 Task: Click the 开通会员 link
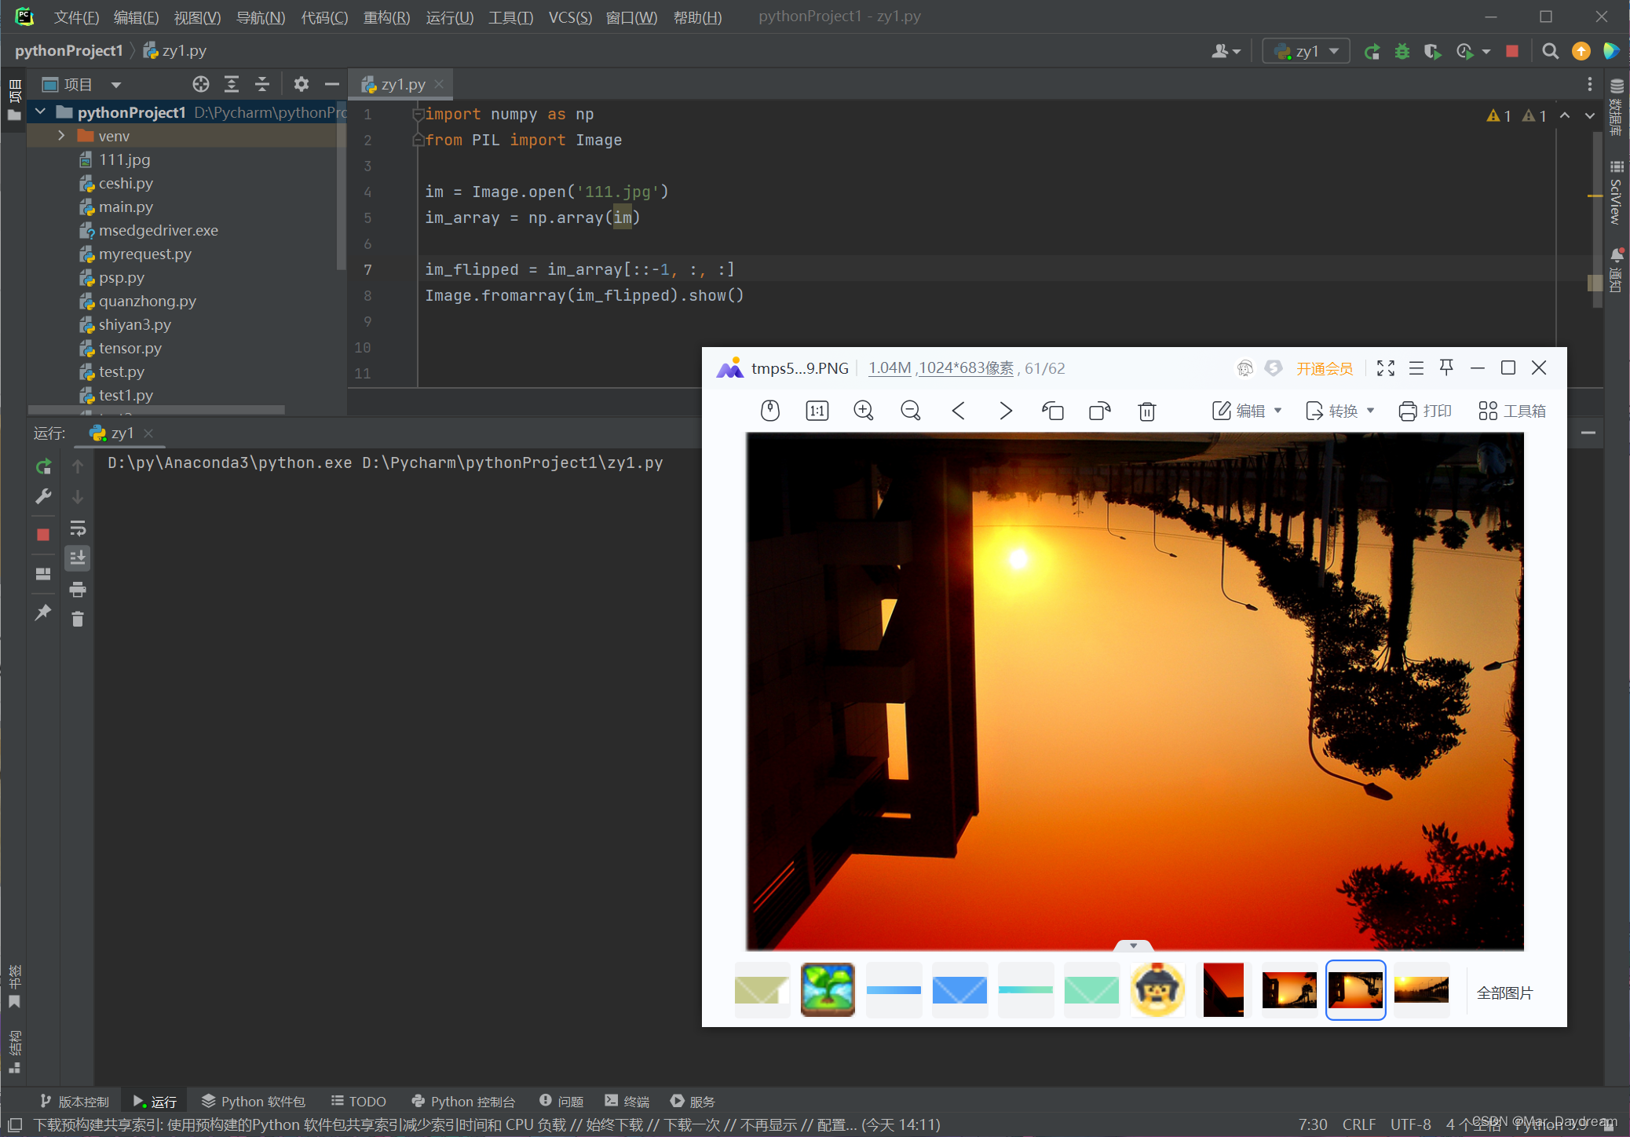(1324, 368)
